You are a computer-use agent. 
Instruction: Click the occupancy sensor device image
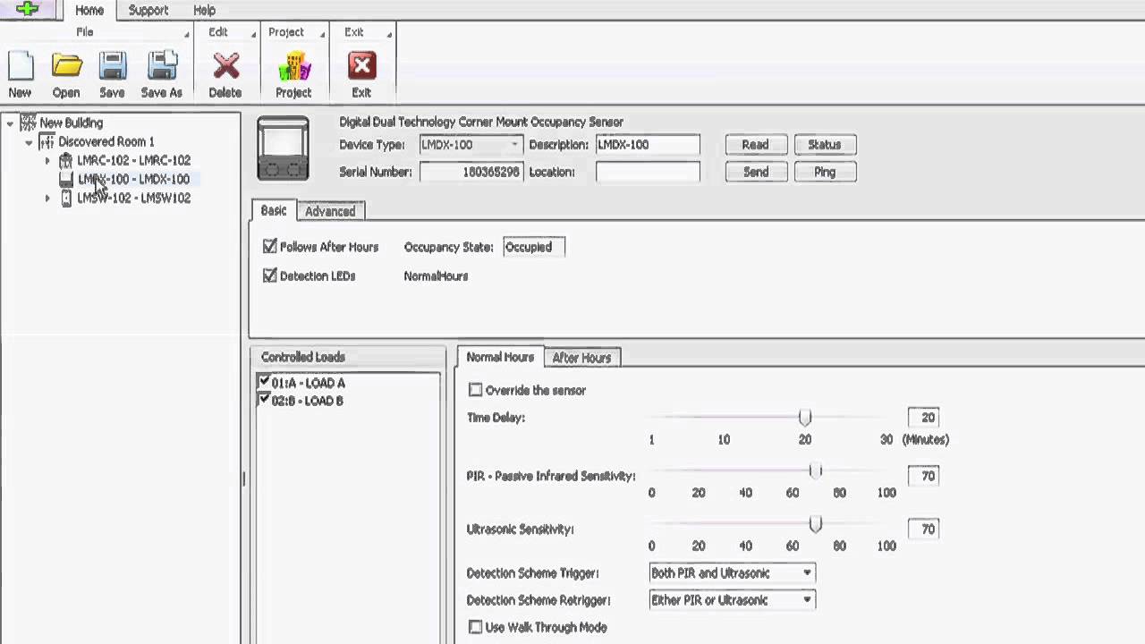(x=283, y=148)
